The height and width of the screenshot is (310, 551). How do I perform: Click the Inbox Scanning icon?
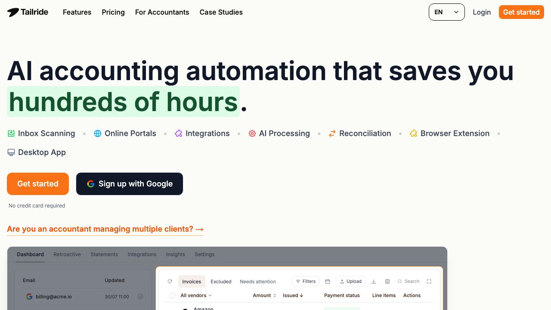click(11, 133)
